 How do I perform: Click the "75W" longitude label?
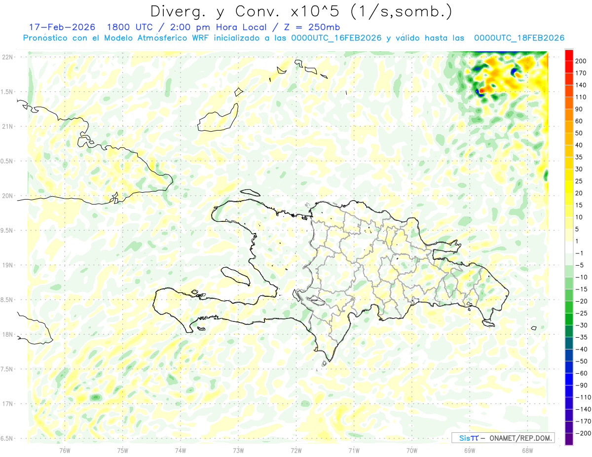(x=123, y=451)
